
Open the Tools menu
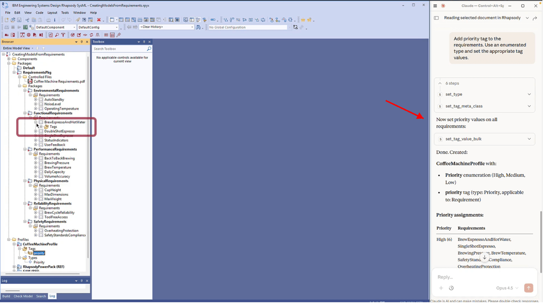65,13
